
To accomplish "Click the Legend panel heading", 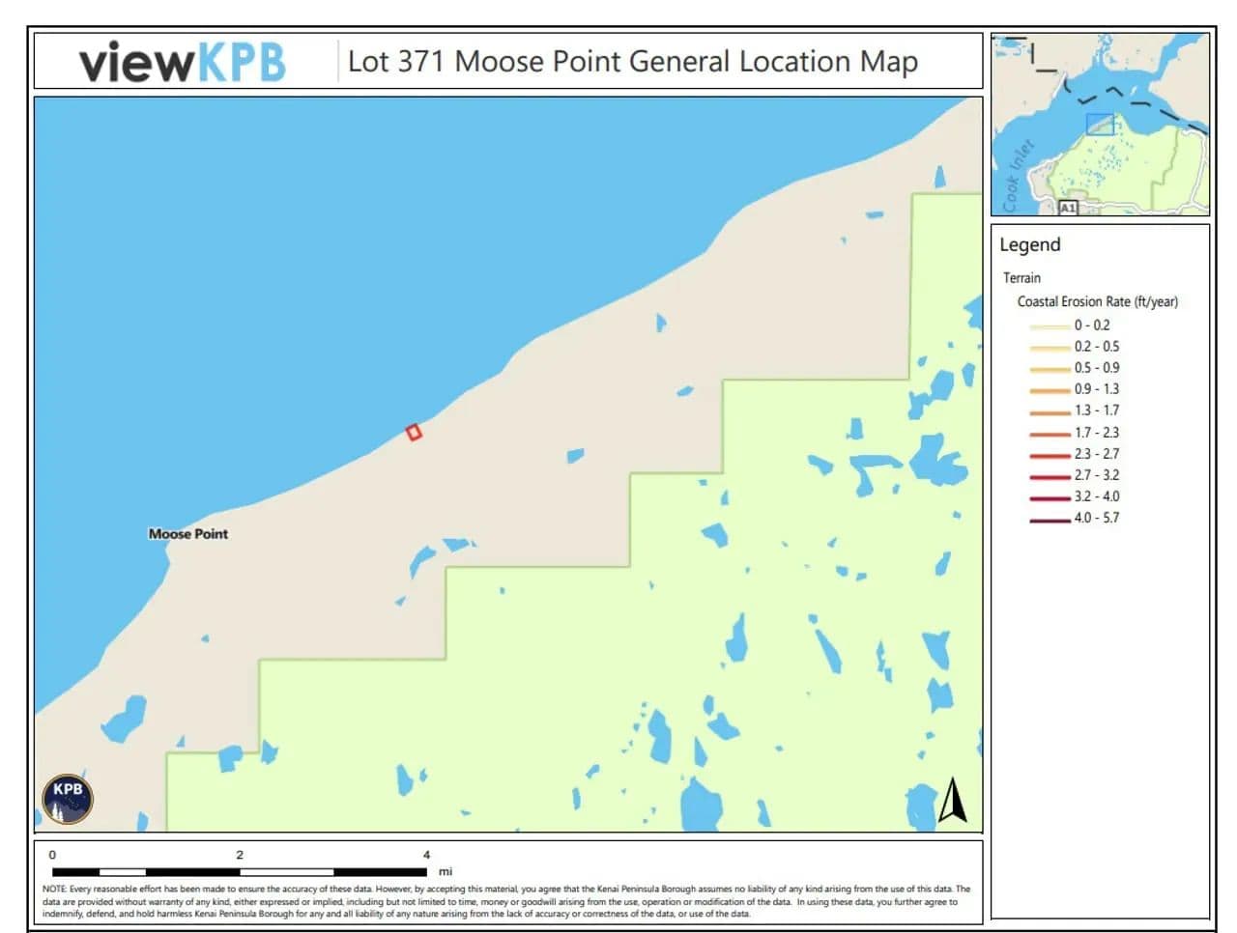I will click(1029, 244).
